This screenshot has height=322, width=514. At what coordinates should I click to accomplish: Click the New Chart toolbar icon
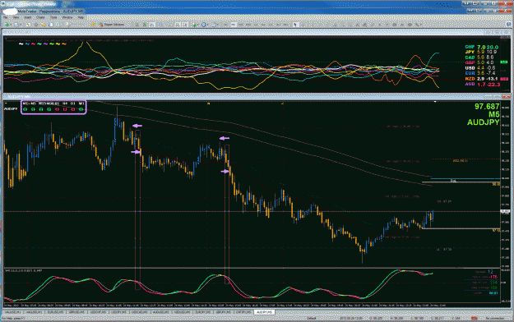[7, 25]
